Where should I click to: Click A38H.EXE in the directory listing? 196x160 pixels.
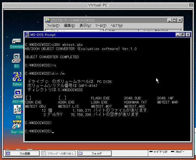pos(66,102)
